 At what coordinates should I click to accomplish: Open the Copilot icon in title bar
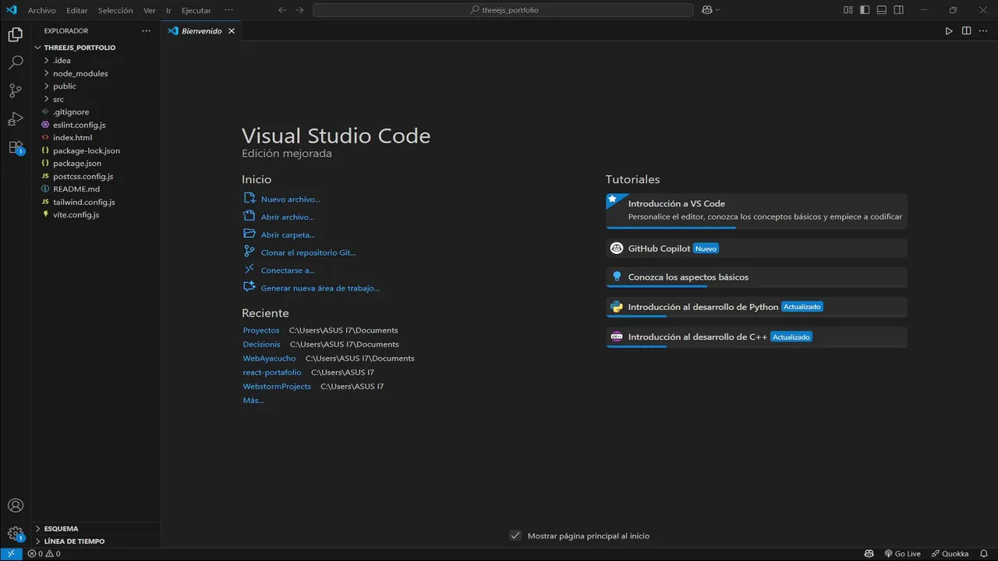click(x=706, y=10)
